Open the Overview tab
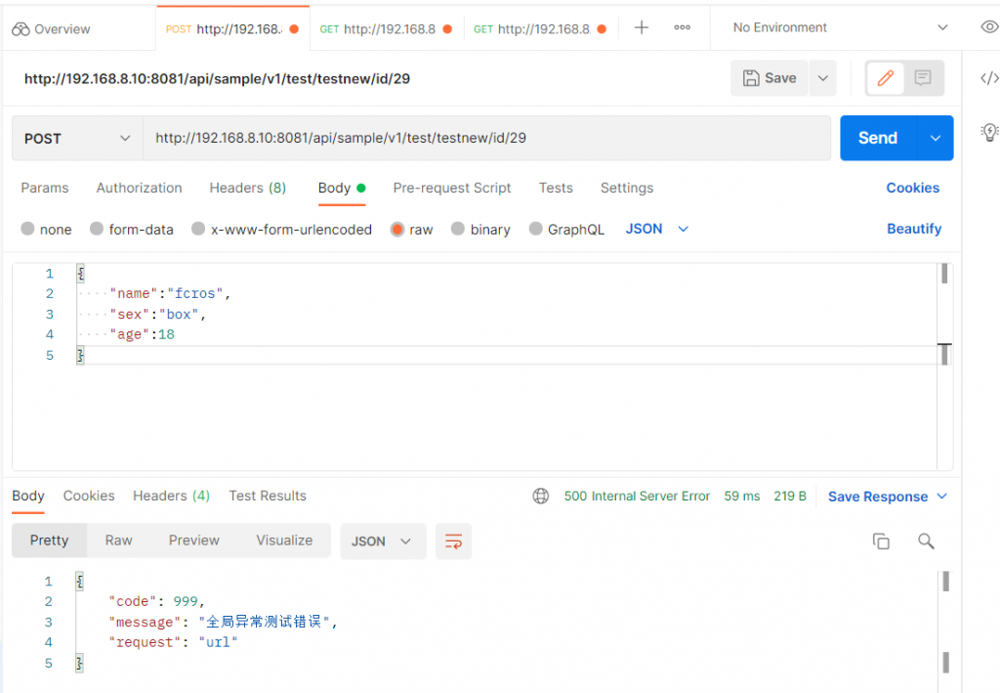 tap(51, 28)
